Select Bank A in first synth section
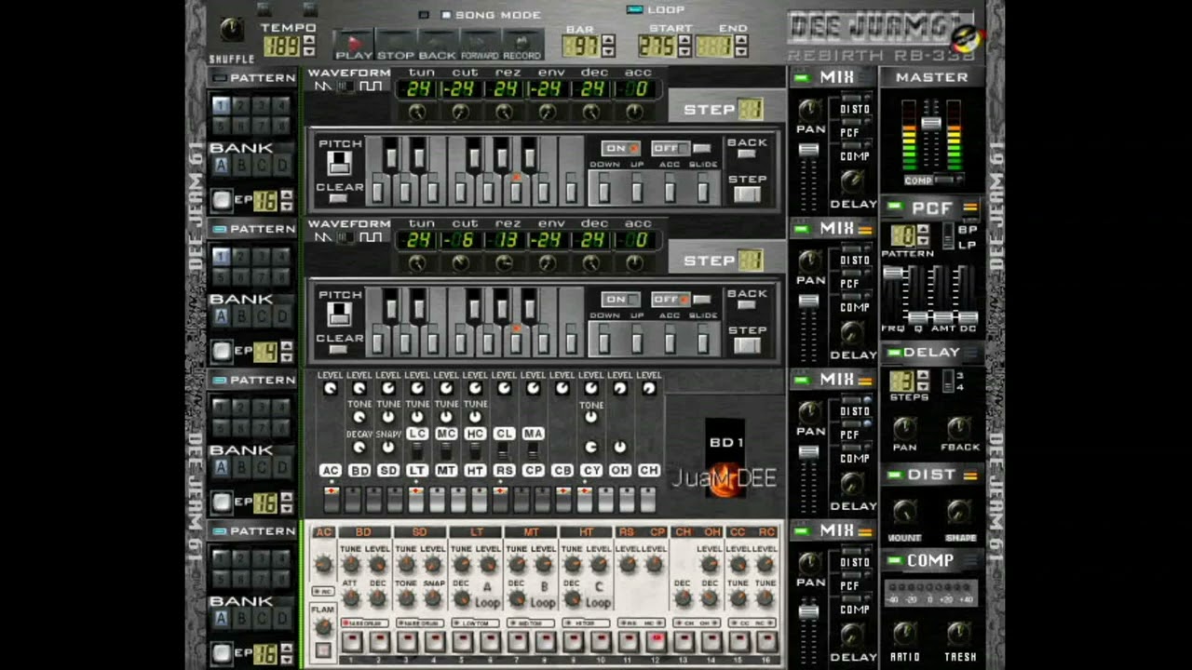This screenshot has width=1192, height=670. tap(221, 167)
